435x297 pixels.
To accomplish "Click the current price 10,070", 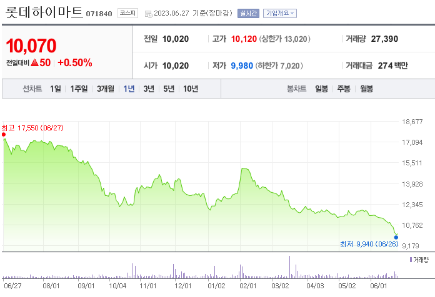I will point(31,46).
